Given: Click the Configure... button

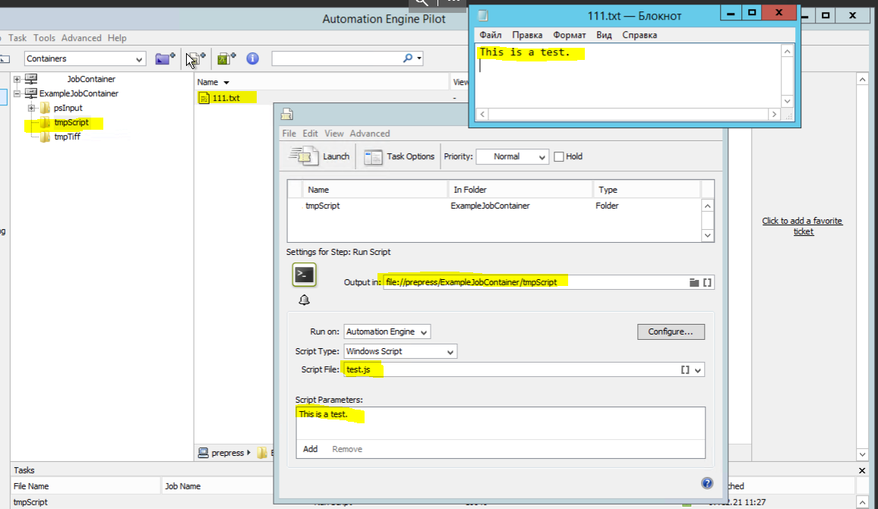Looking at the screenshot, I should 671,331.
